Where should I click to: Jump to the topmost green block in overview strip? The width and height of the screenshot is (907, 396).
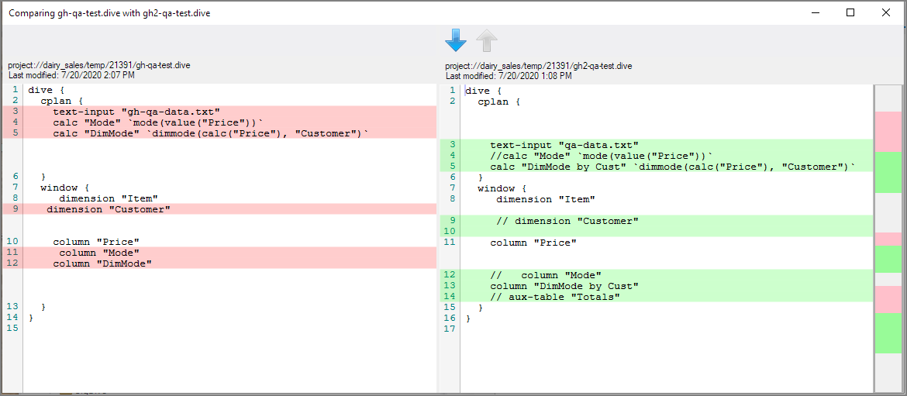click(888, 172)
